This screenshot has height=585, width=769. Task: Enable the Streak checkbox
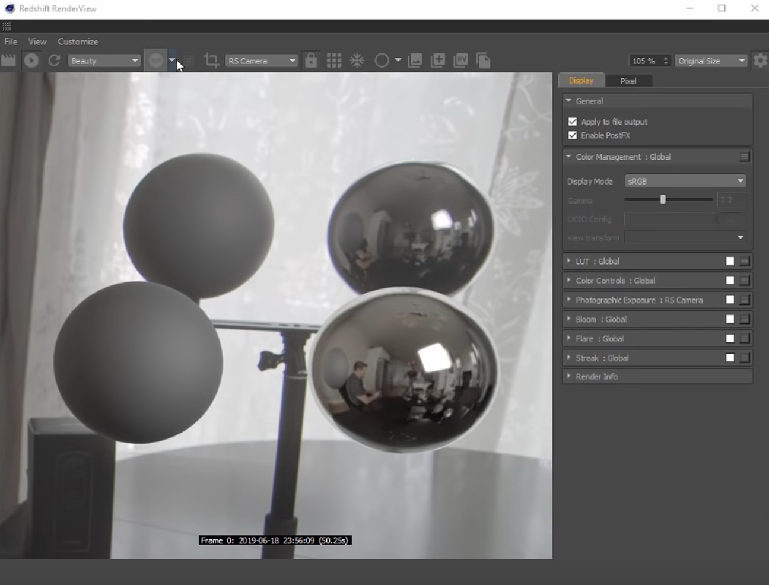730,358
